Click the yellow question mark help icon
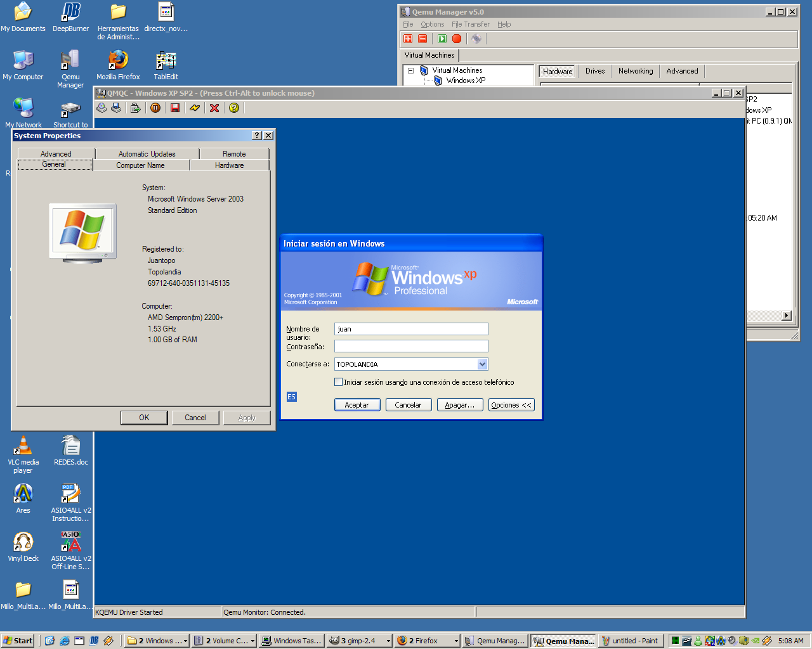This screenshot has width=812, height=649. click(x=234, y=108)
